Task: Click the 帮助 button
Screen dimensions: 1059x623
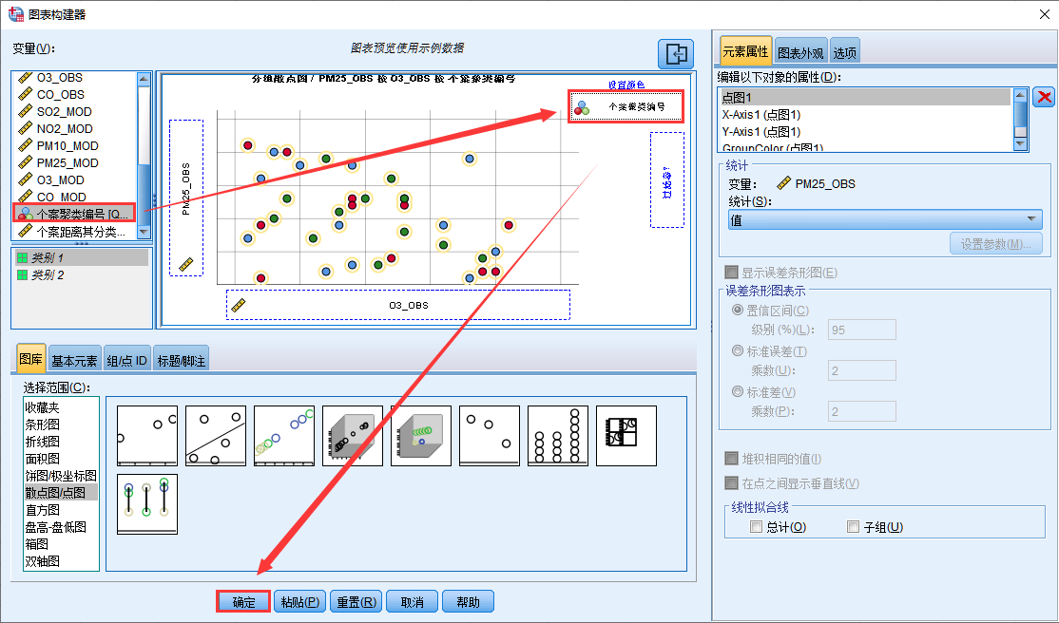Action: [x=468, y=601]
